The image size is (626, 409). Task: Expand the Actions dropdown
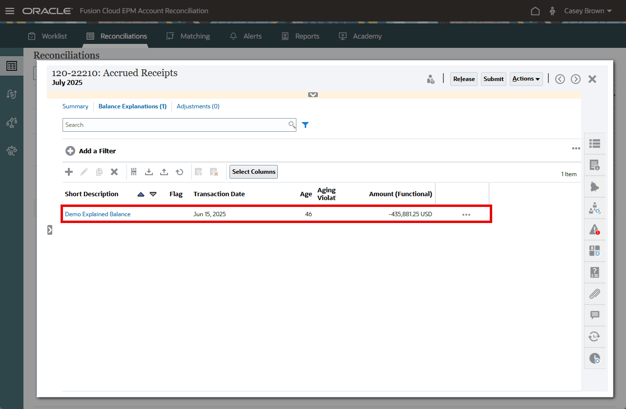[526, 79]
